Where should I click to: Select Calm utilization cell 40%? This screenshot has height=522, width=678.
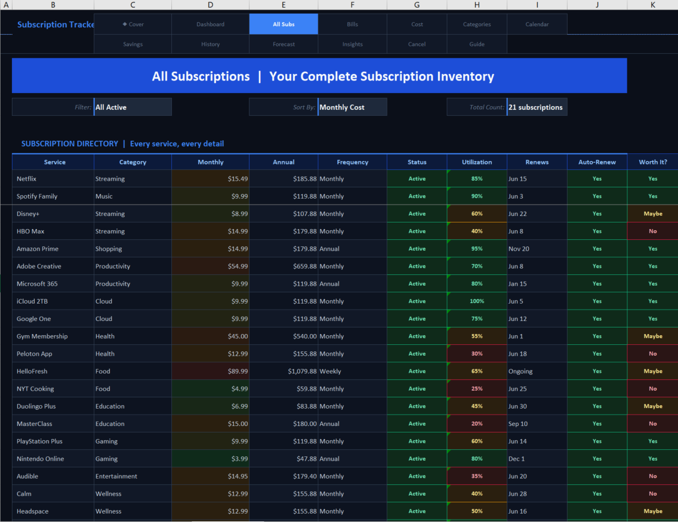coord(477,493)
